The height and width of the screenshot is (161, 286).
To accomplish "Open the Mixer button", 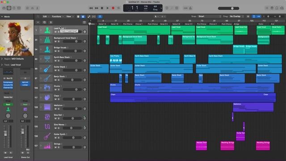I will pyautogui.click(x=33, y=8).
